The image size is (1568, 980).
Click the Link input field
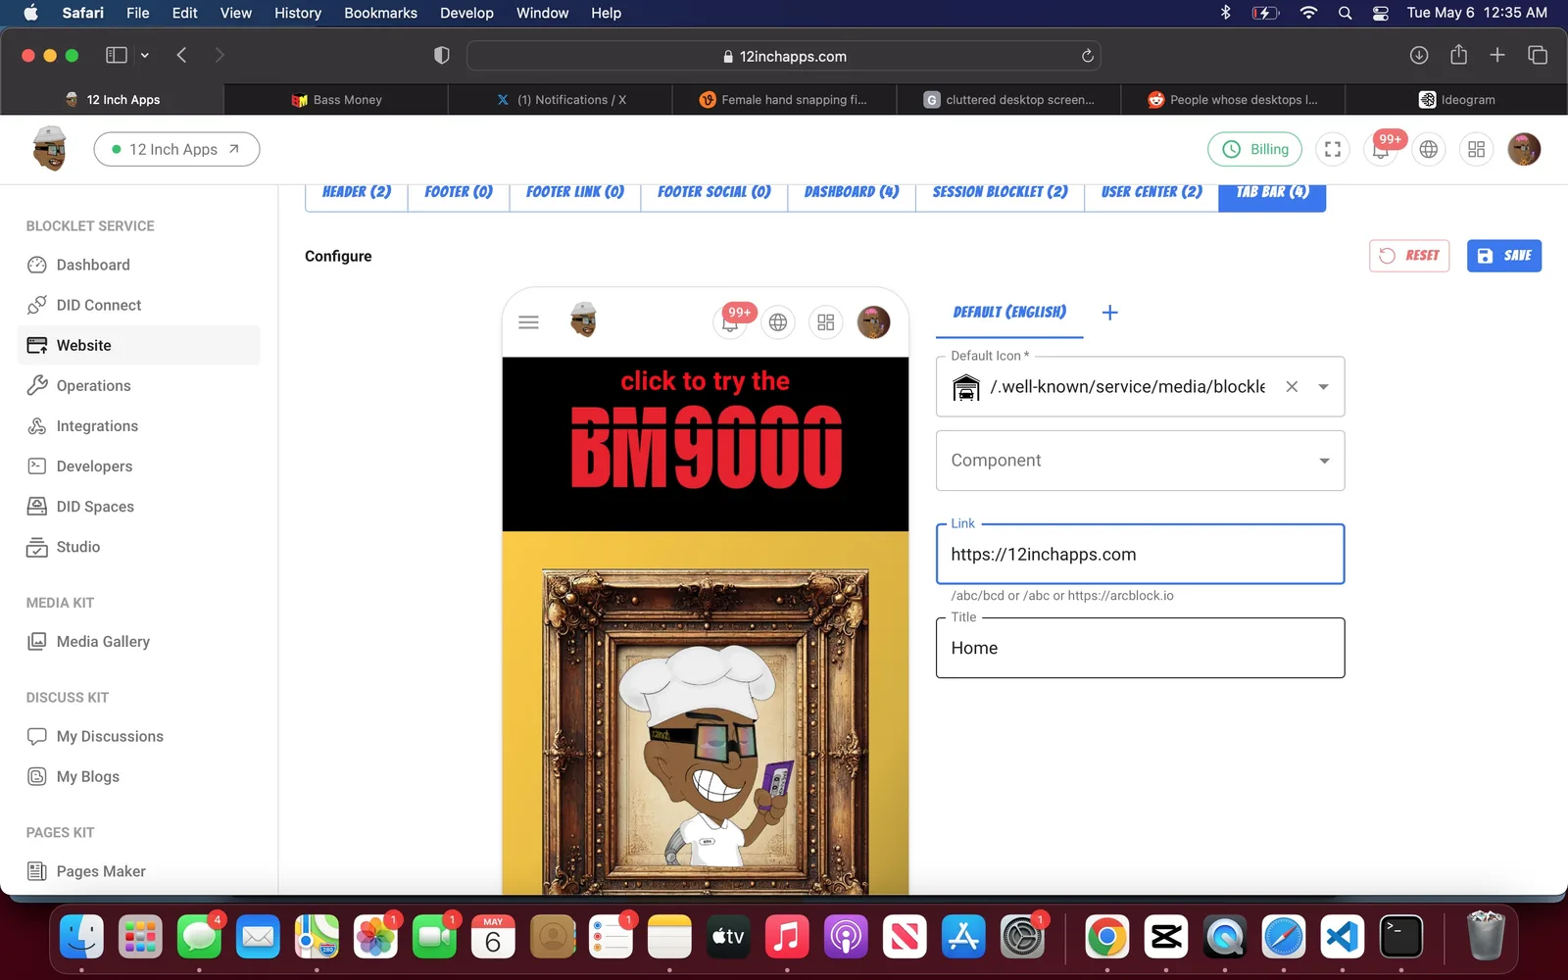click(x=1140, y=555)
